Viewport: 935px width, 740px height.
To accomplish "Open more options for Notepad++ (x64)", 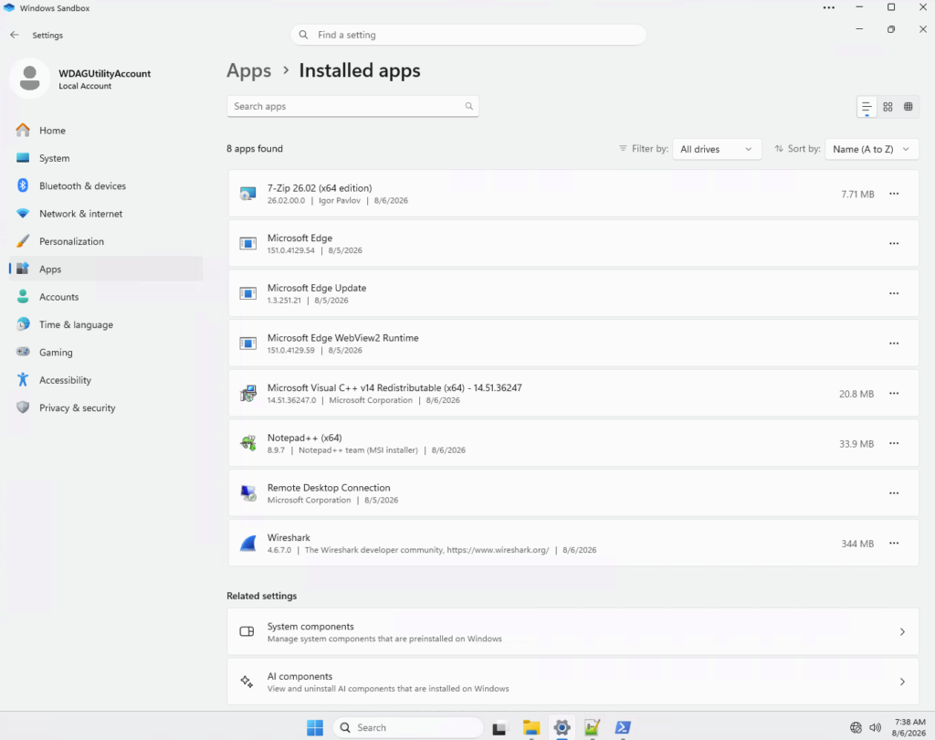I will (894, 443).
